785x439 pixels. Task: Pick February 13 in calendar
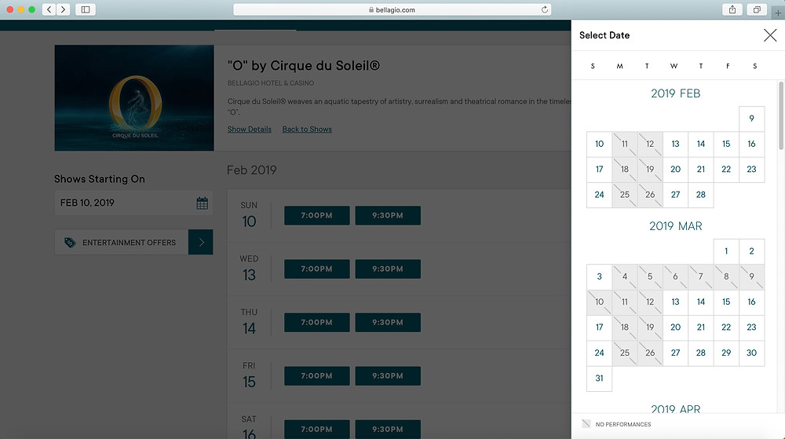point(675,145)
